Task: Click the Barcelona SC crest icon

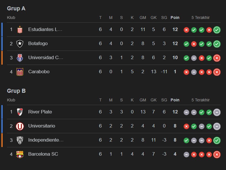Action: (20, 154)
